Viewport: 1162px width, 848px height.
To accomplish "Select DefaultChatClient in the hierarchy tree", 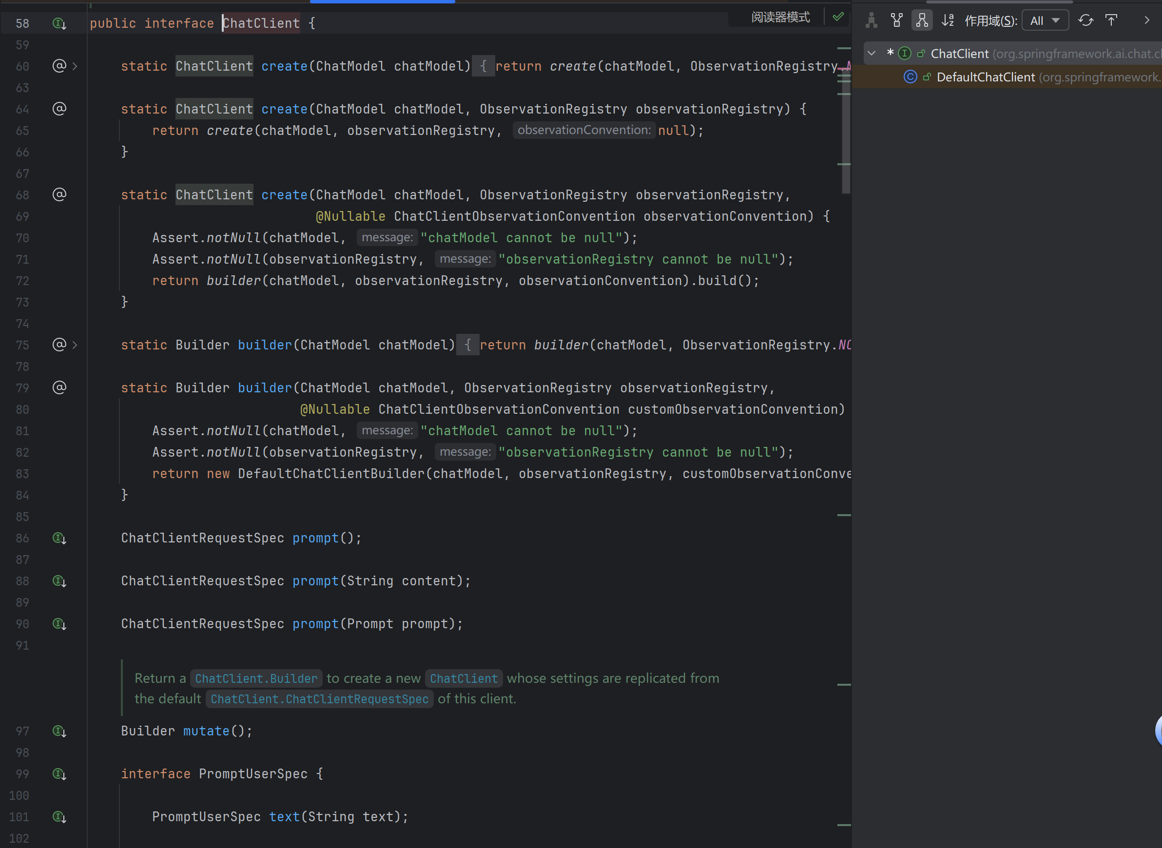I will (x=1006, y=77).
